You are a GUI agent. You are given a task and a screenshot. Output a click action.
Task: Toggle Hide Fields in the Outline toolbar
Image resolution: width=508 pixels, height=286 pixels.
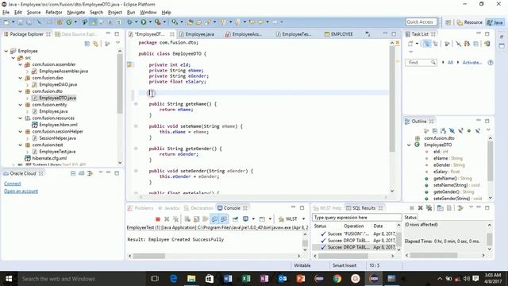tap(452, 130)
